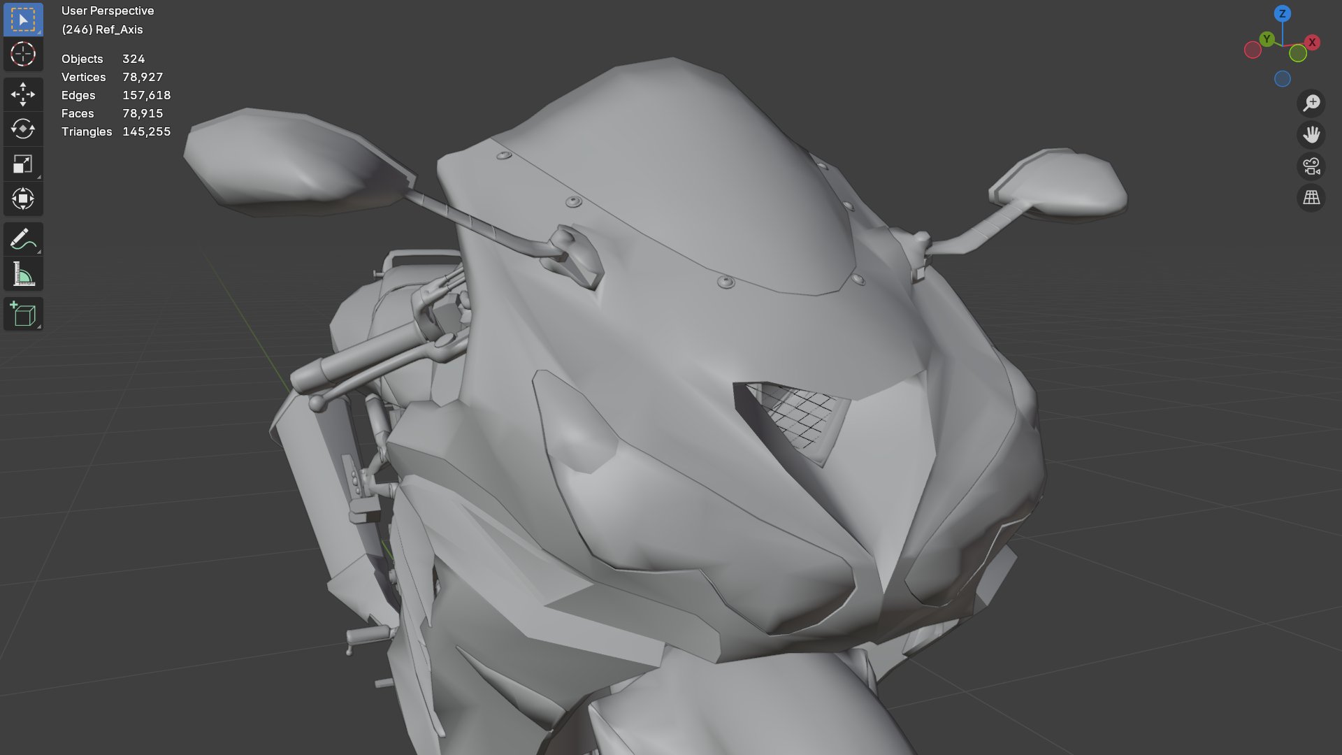Toggle the camera view button
This screenshot has width=1342, height=755.
pyautogui.click(x=1311, y=166)
